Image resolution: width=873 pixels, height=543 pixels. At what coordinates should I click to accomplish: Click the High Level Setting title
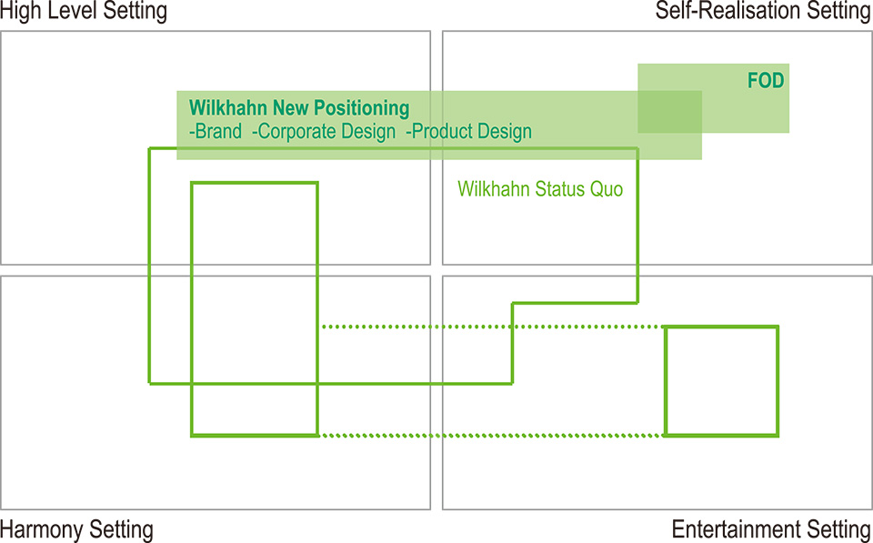(x=84, y=11)
